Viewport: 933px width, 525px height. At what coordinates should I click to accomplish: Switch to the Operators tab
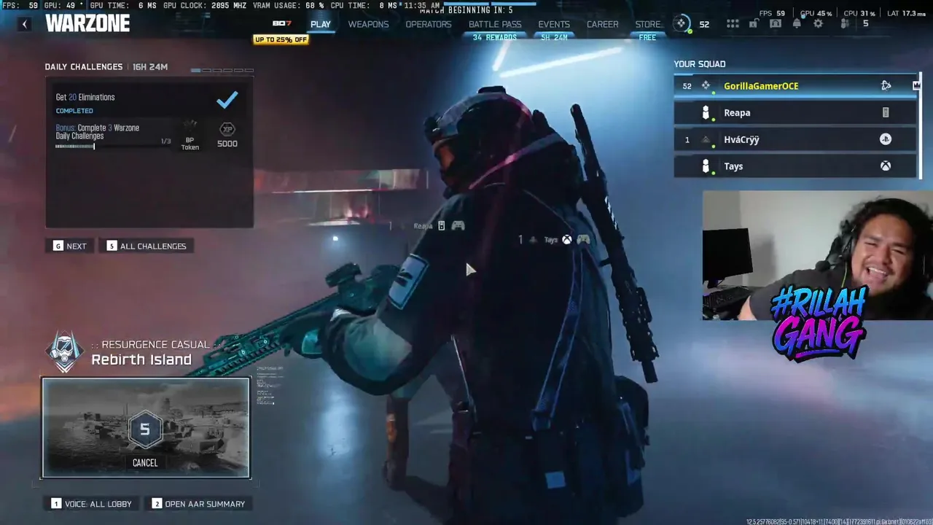pos(429,24)
